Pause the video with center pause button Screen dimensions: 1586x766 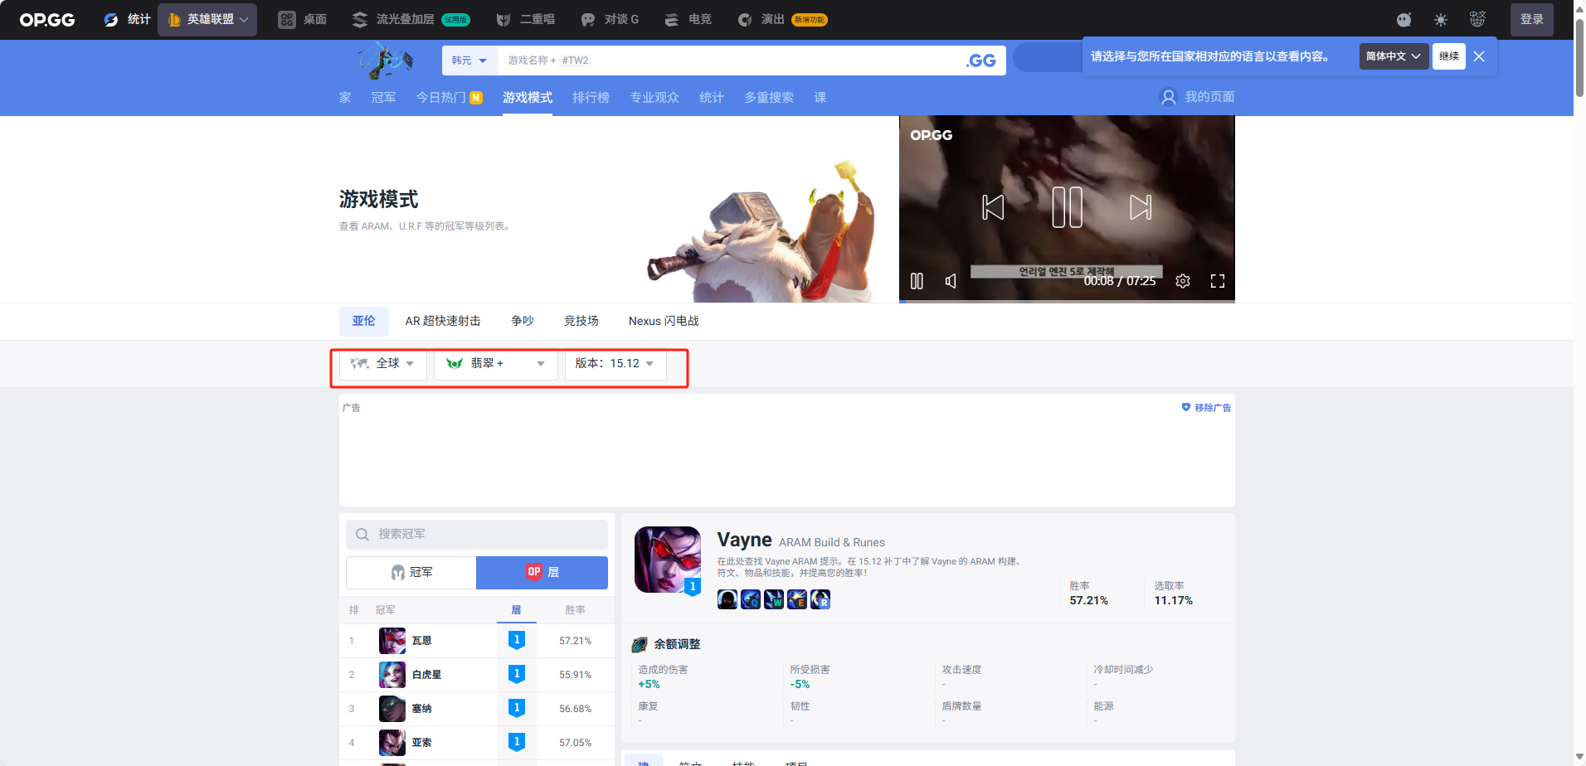(1067, 207)
